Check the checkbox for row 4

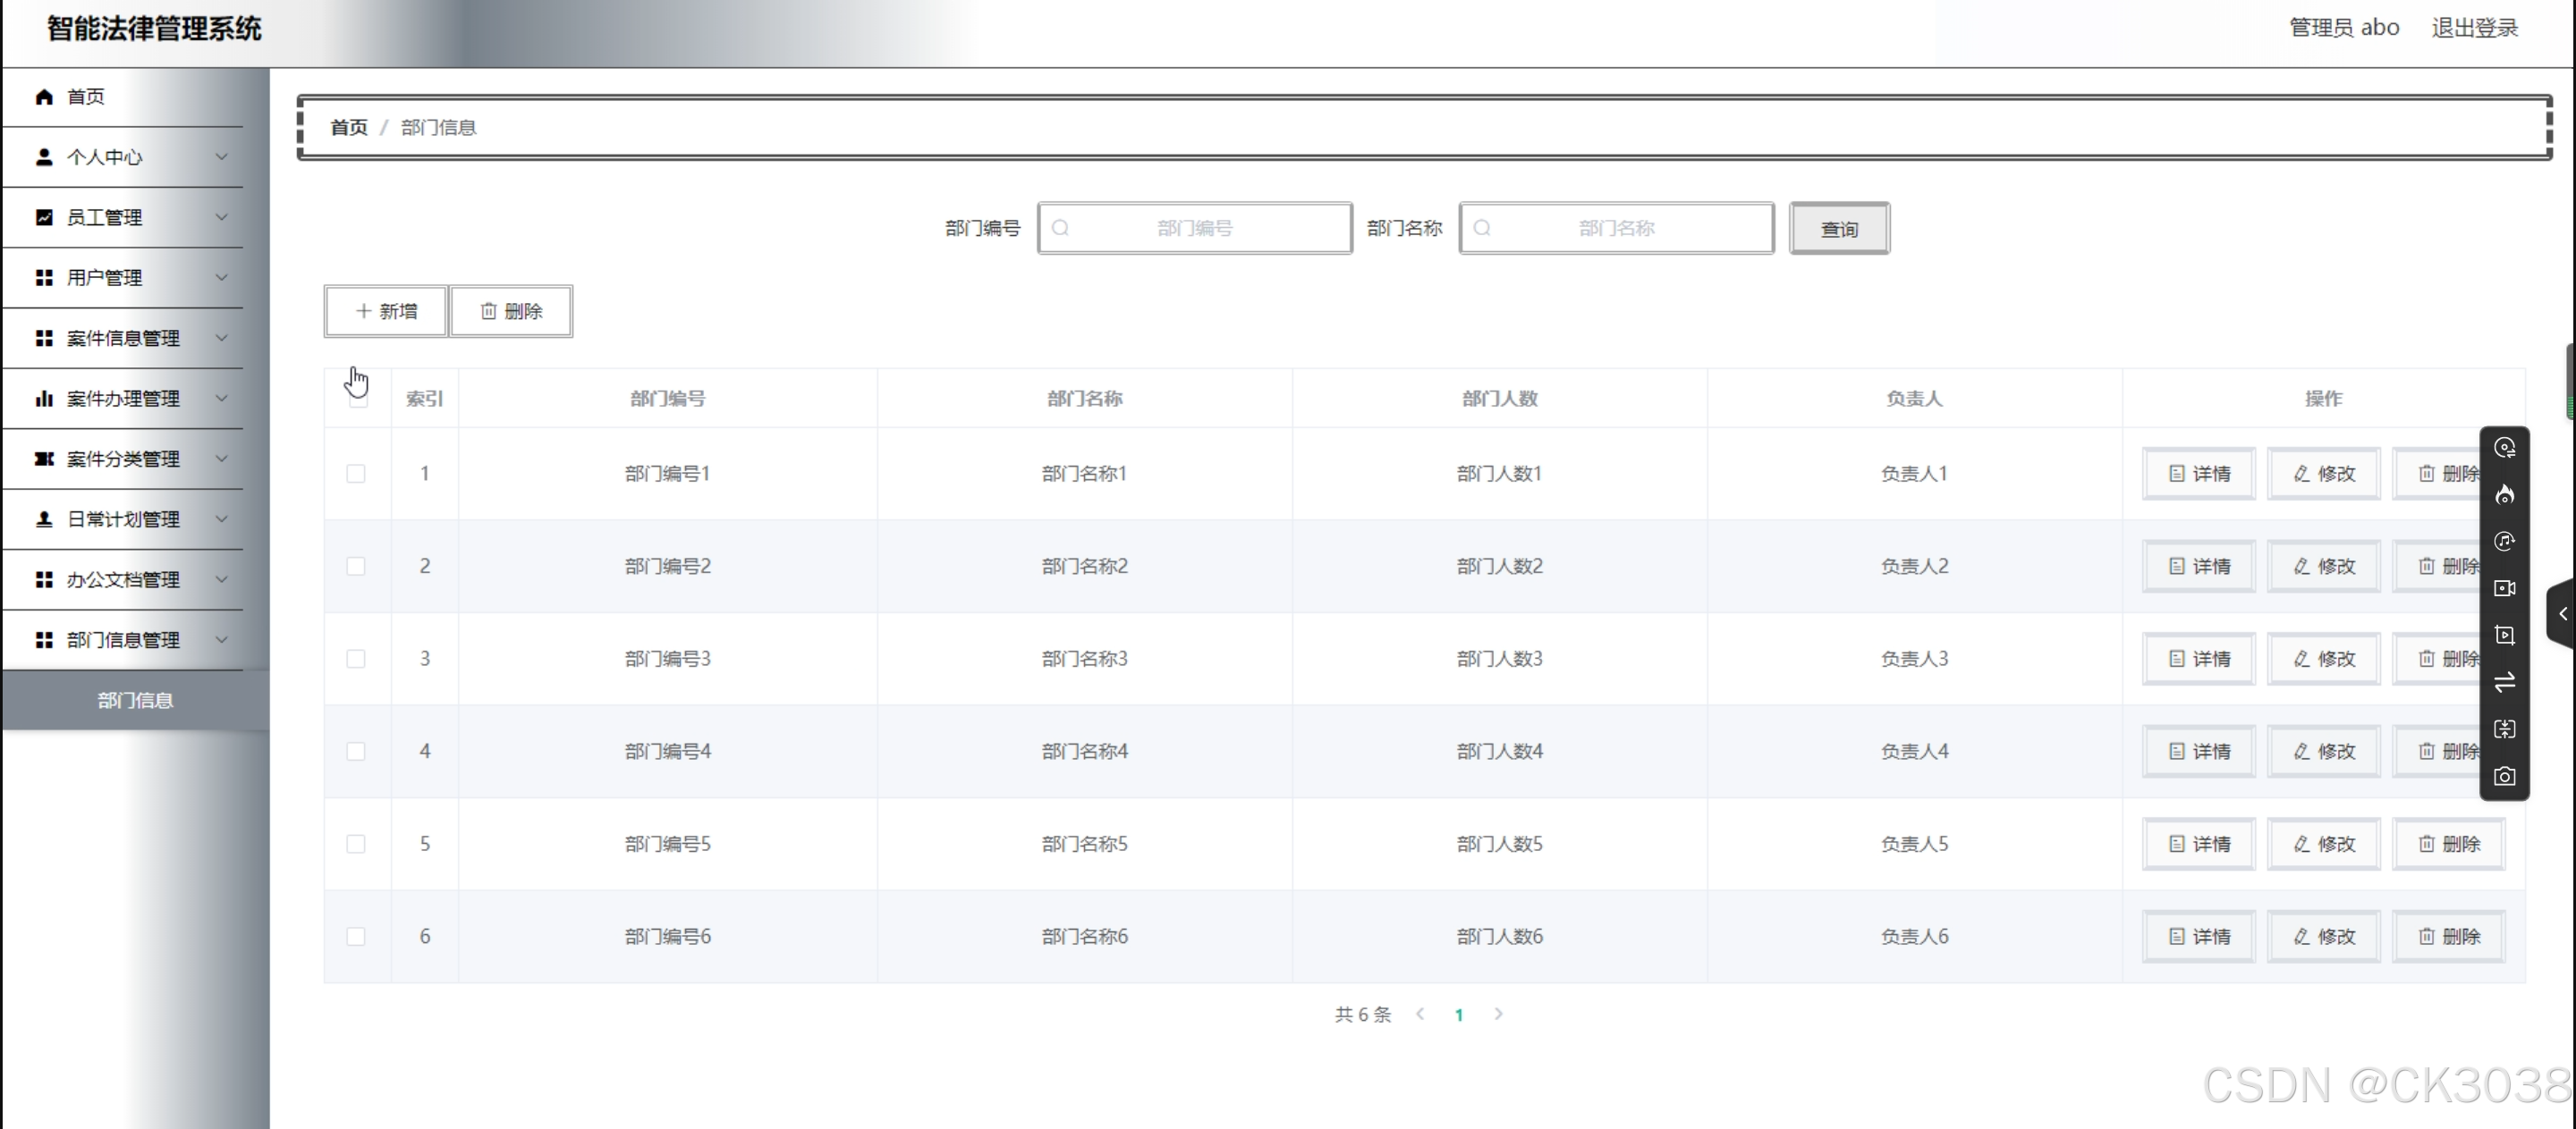(x=356, y=752)
